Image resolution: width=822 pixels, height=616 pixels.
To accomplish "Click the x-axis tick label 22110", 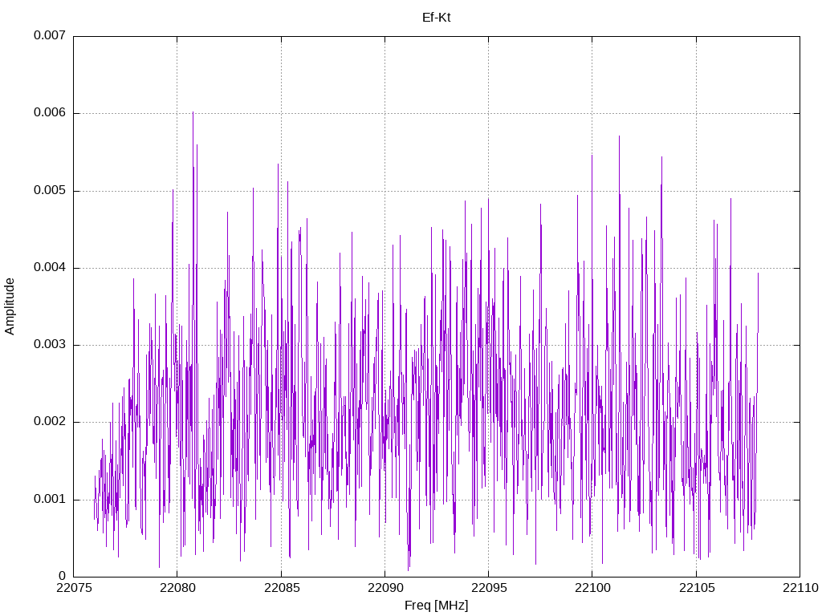I will (x=800, y=588).
